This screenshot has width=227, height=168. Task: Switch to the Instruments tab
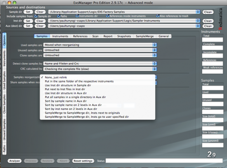click(60, 36)
